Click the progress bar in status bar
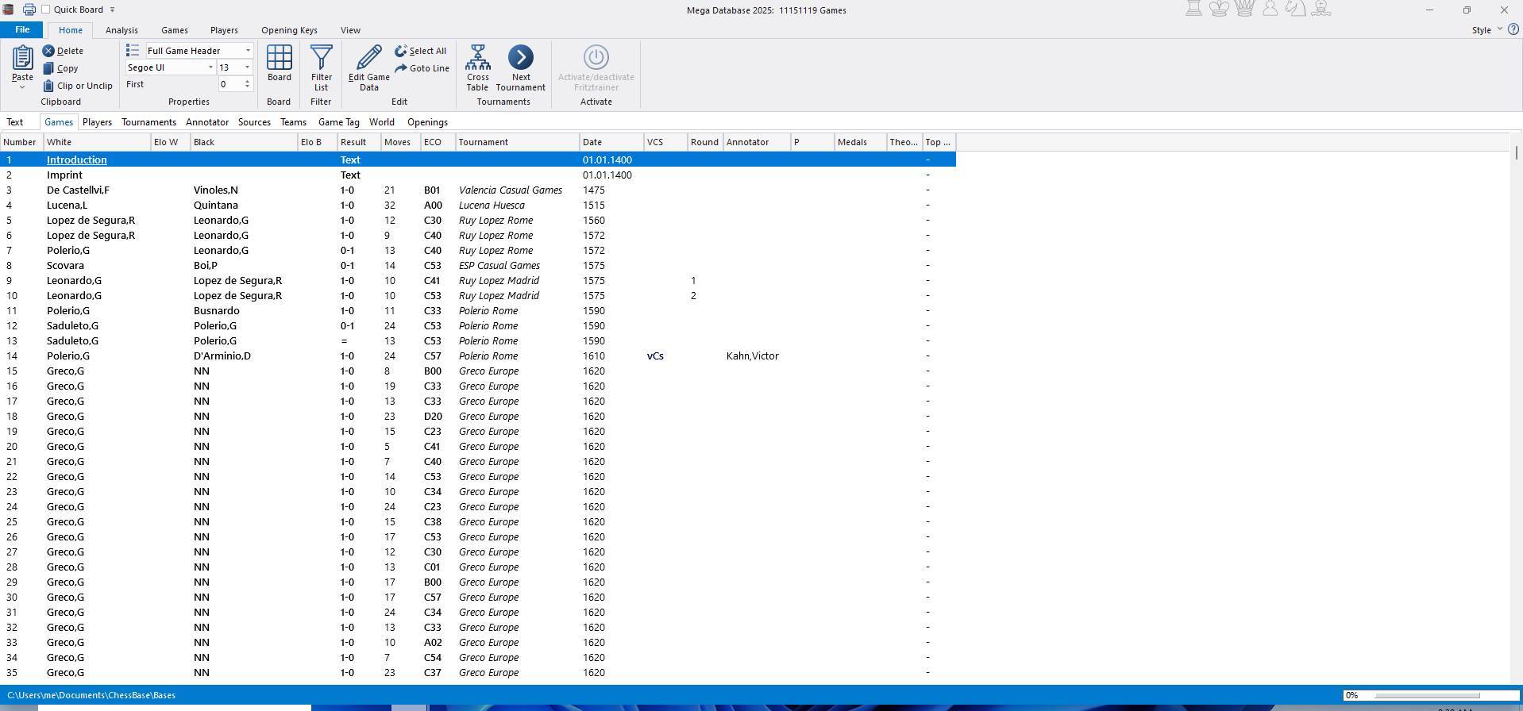 (1426, 695)
